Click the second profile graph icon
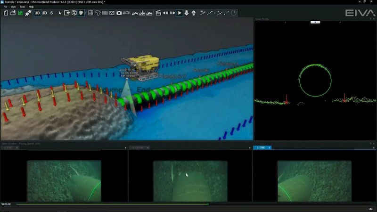This screenshot has width=377, height=212. coord(142,13)
